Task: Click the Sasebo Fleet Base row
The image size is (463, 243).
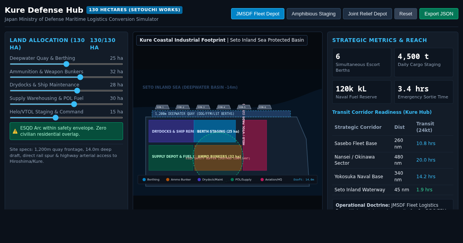Action: click(x=393, y=143)
